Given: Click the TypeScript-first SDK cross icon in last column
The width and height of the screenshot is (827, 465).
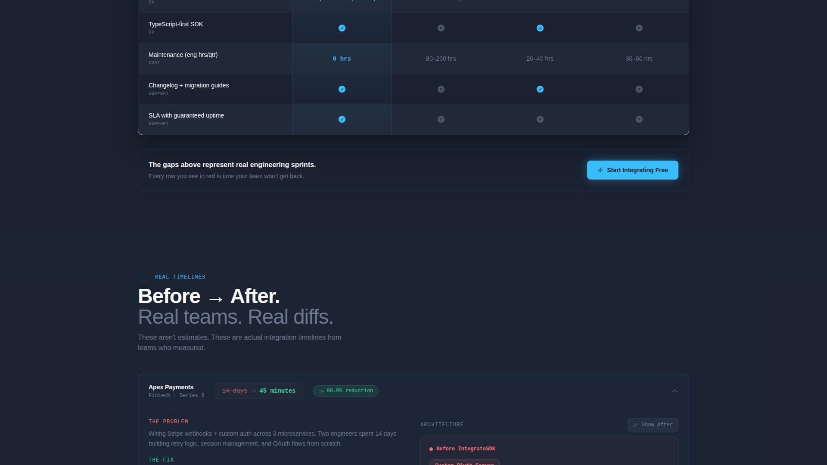Looking at the screenshot, I should click(639, 28).
